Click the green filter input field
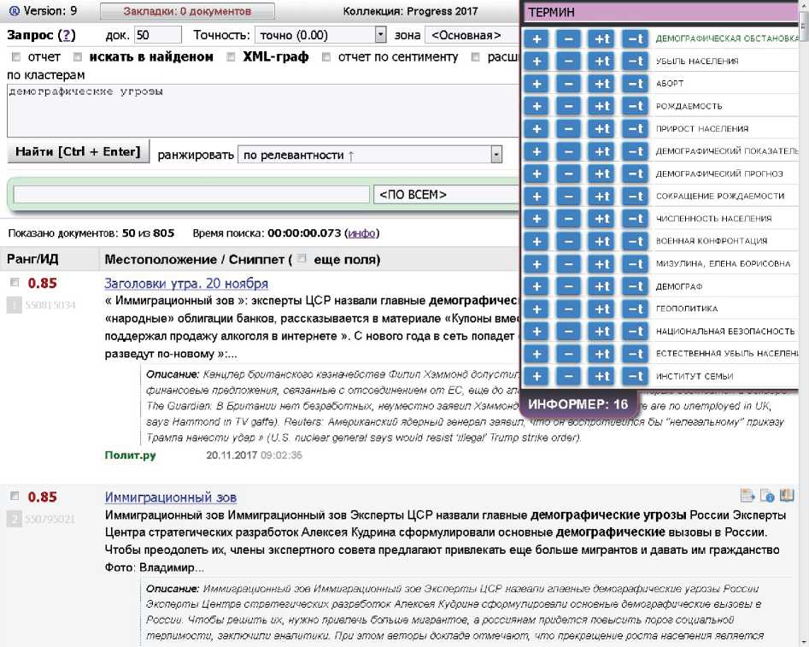Viewport: 809px width, 647px height. point(191,195)
